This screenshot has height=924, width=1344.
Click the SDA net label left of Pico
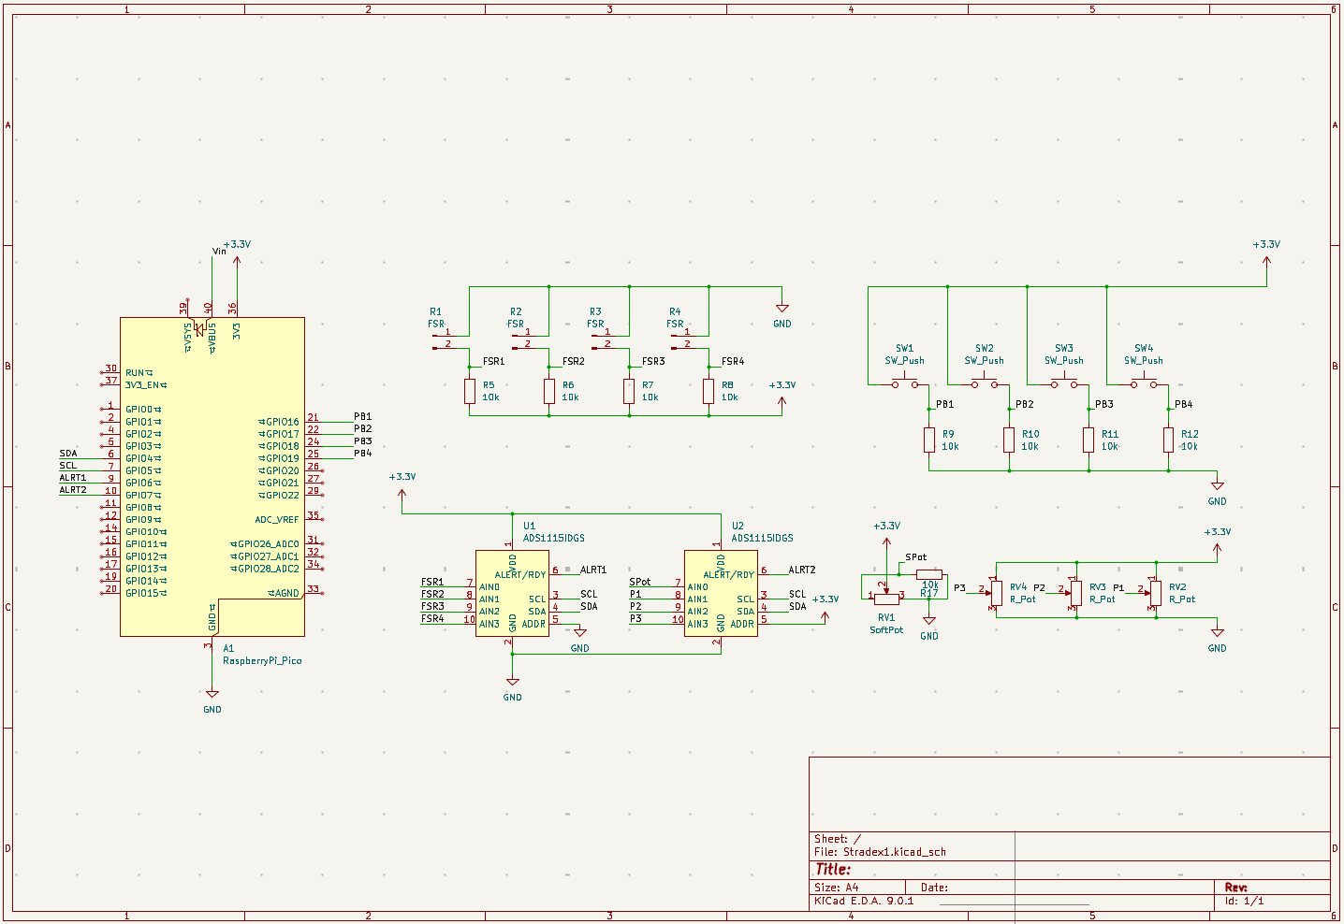(68, 454)
